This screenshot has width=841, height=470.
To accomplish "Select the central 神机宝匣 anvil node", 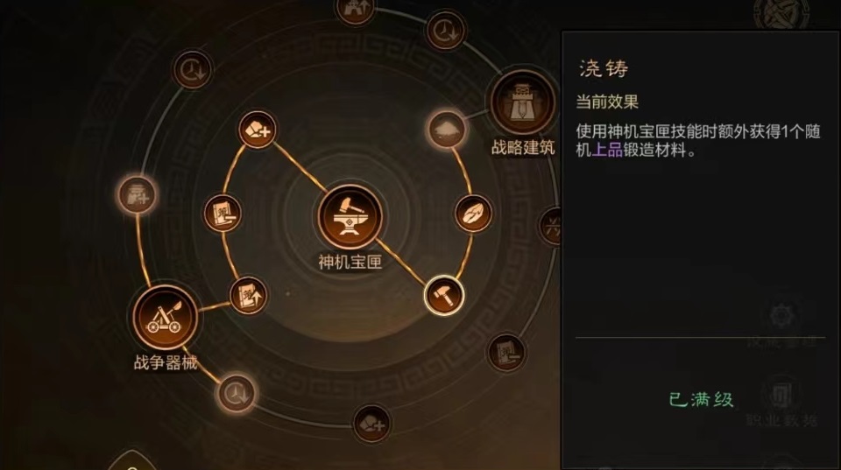I will coord(350,216).
